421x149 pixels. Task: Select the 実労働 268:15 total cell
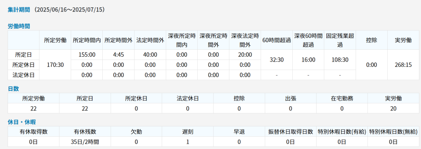(x=403, y=65)
